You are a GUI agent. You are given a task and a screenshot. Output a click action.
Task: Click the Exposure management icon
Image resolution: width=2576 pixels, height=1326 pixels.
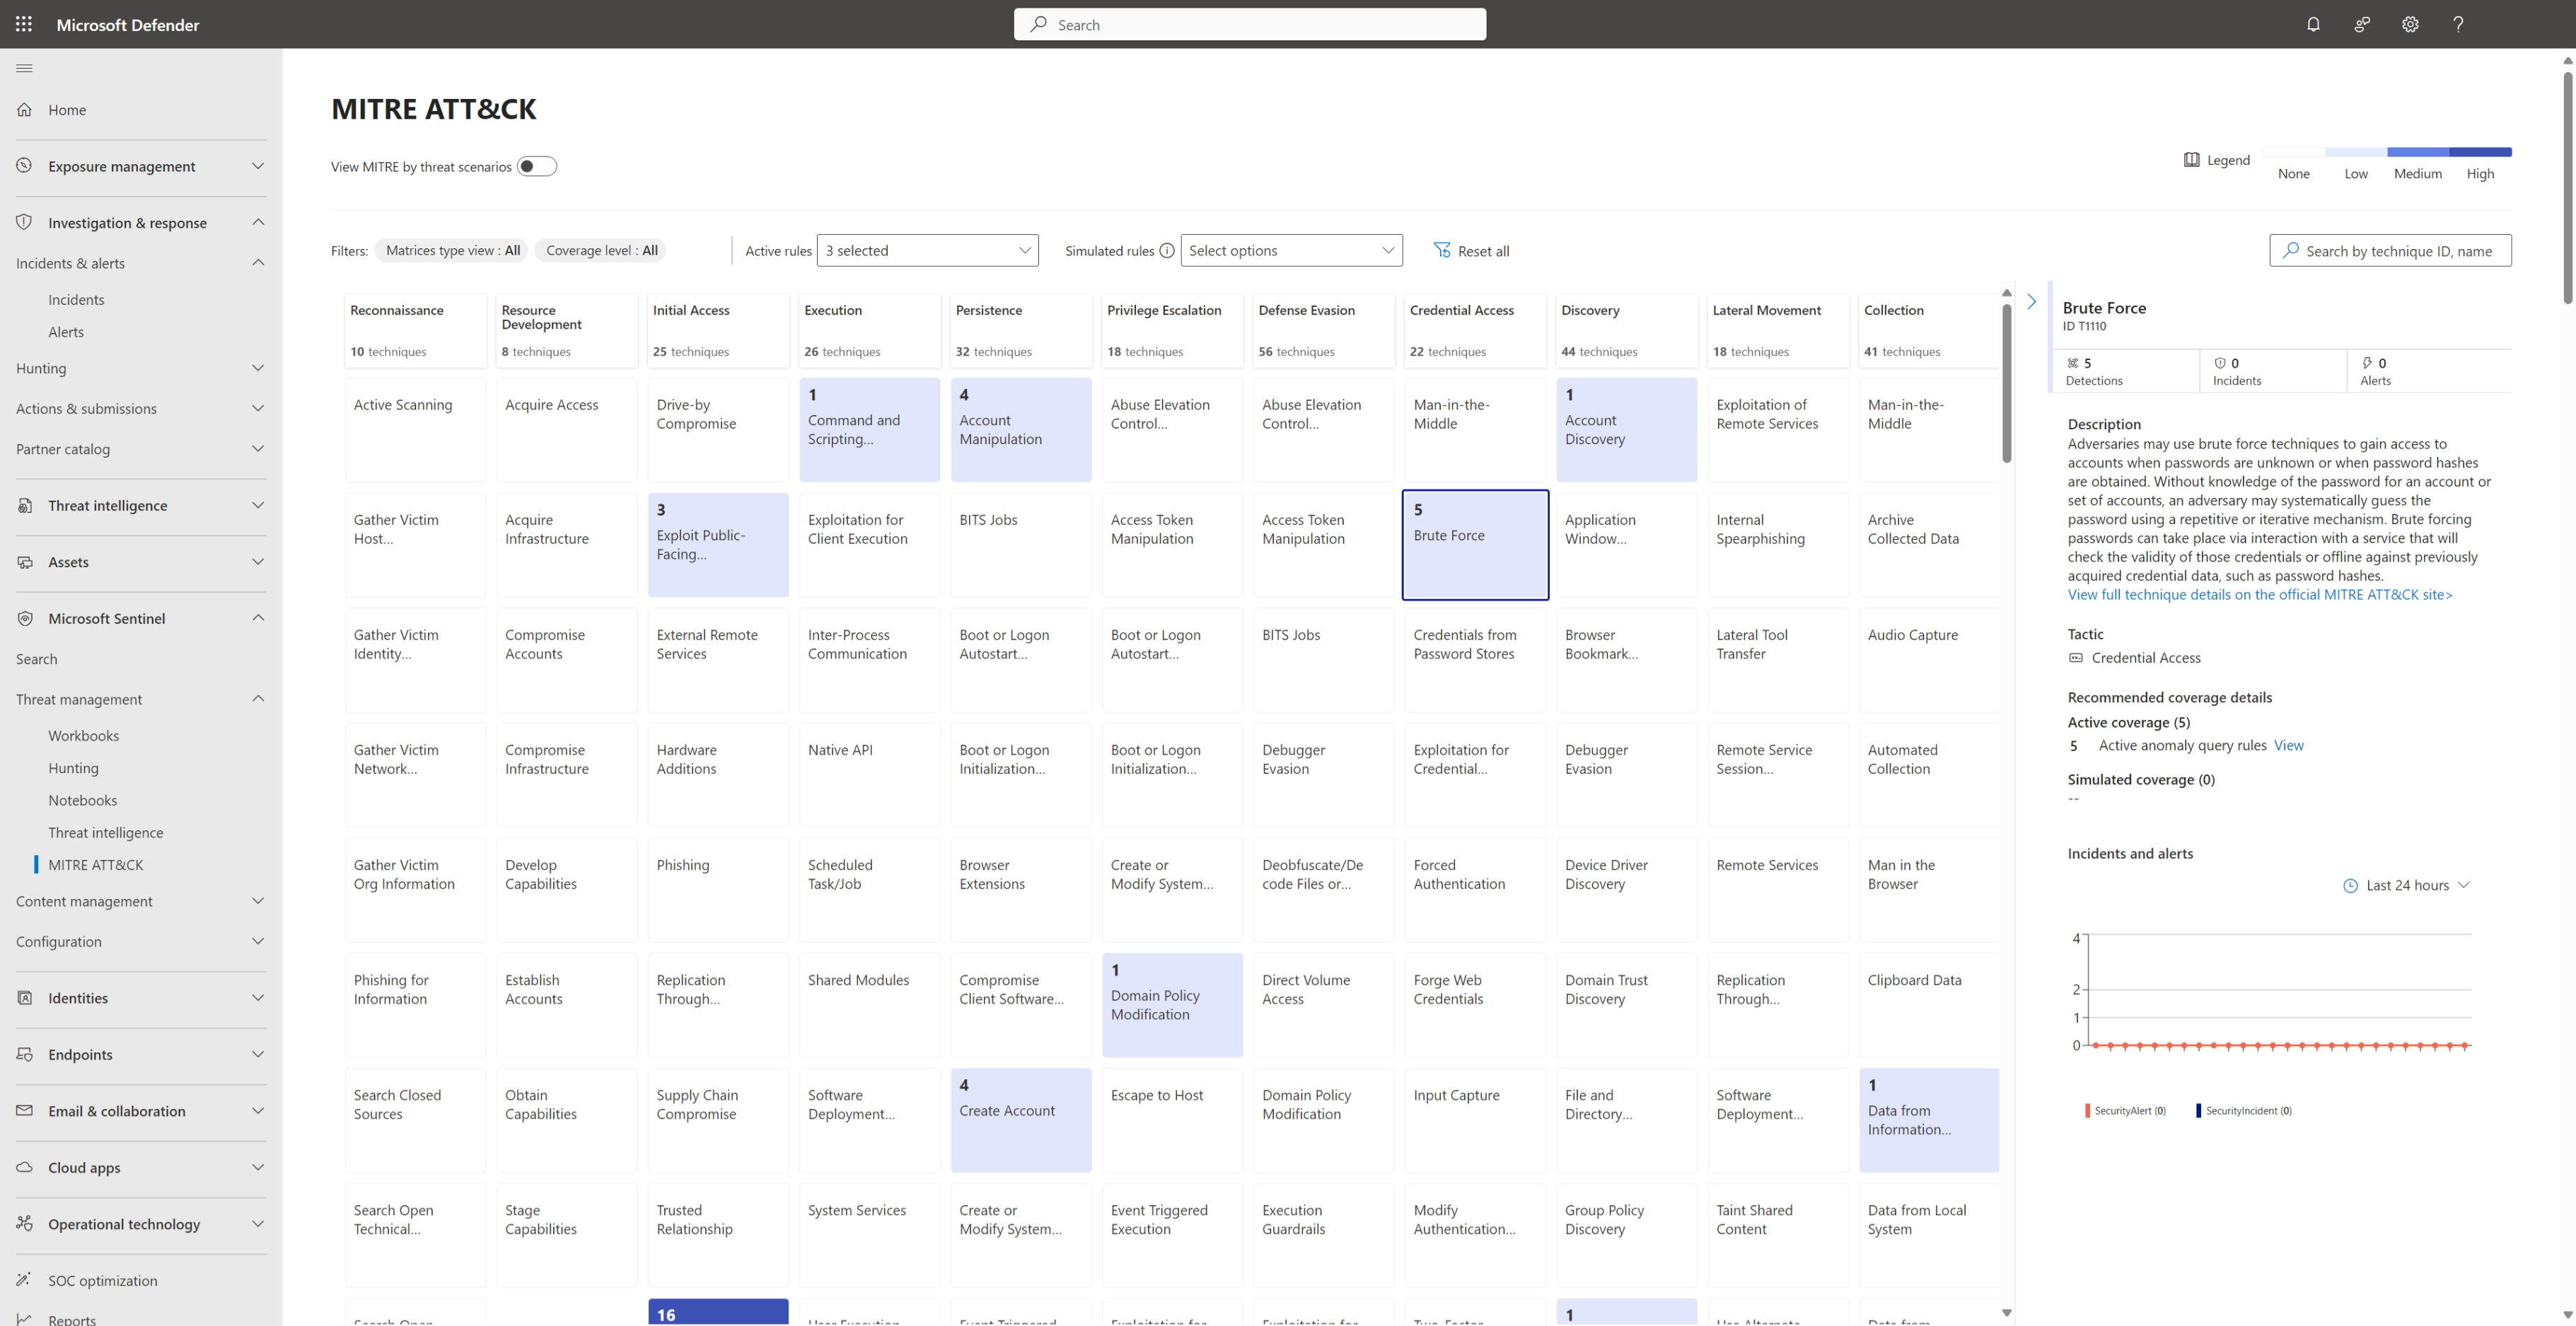(25, 165)
